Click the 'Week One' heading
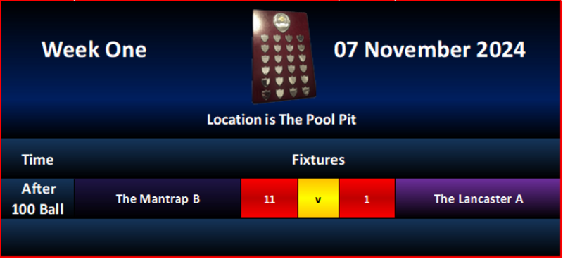Viewport: 563px width, 259px height. point(94,49)
